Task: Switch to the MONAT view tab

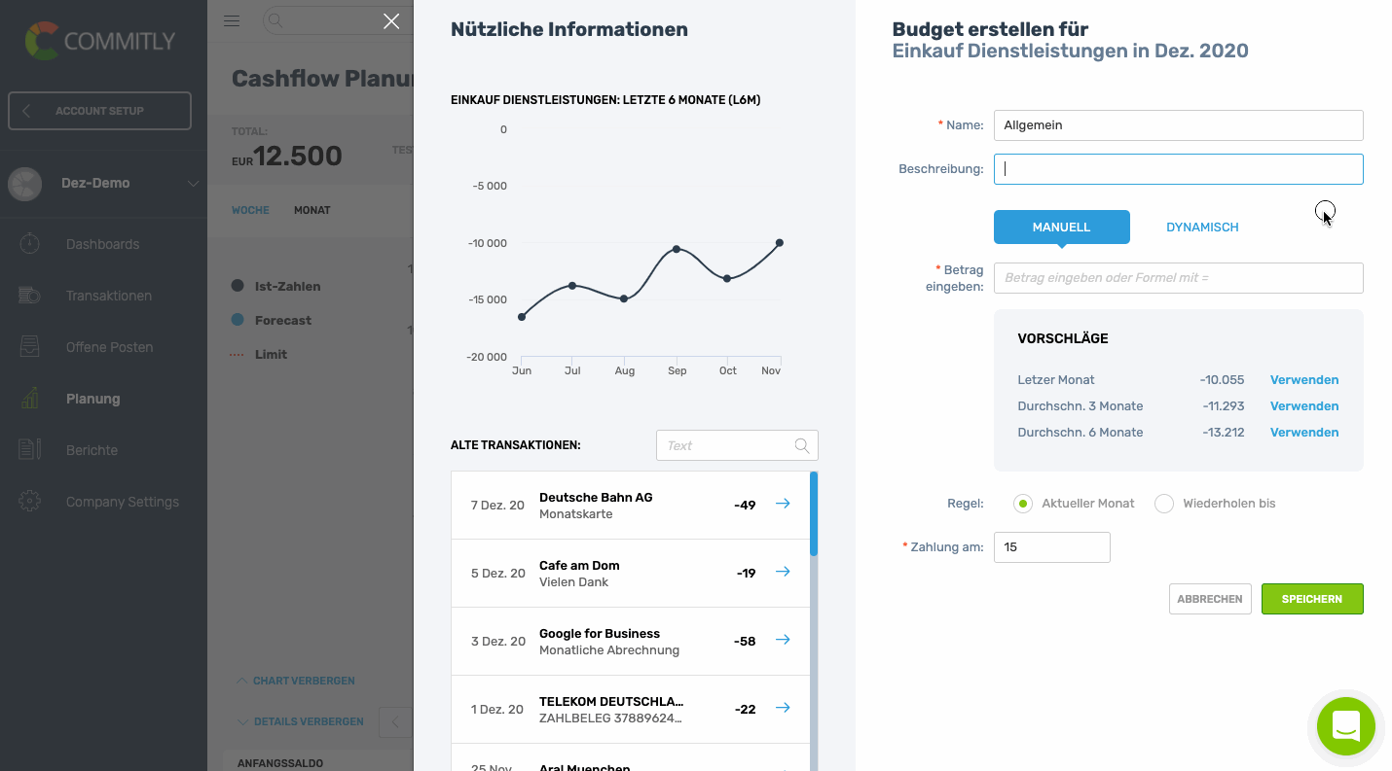Action: tap(312, 210)
